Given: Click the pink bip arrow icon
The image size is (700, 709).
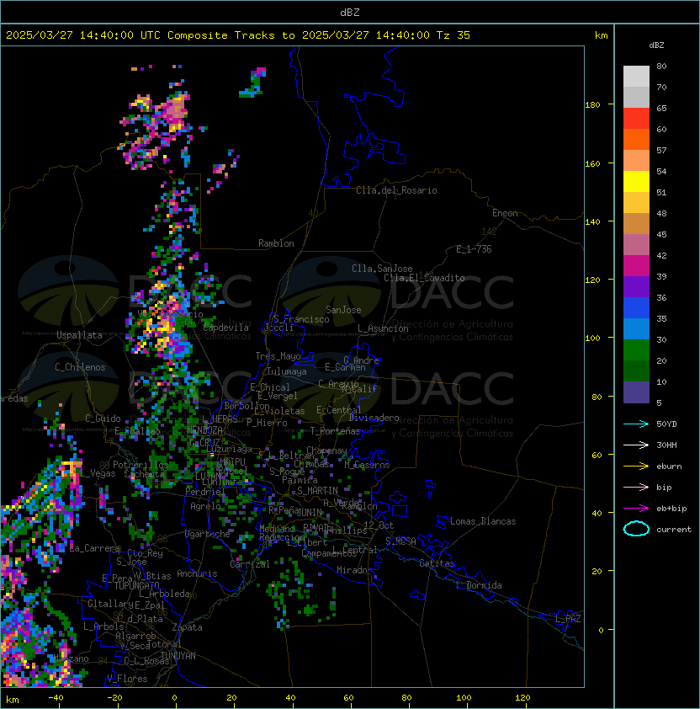Looking at the screenshot, I should coord(636,487).
